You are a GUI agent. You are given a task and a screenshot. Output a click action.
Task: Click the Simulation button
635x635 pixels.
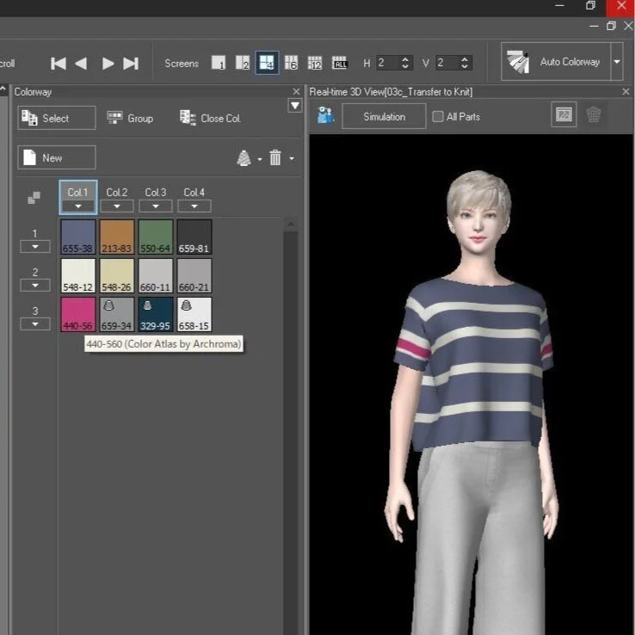(x=384, y=117)
